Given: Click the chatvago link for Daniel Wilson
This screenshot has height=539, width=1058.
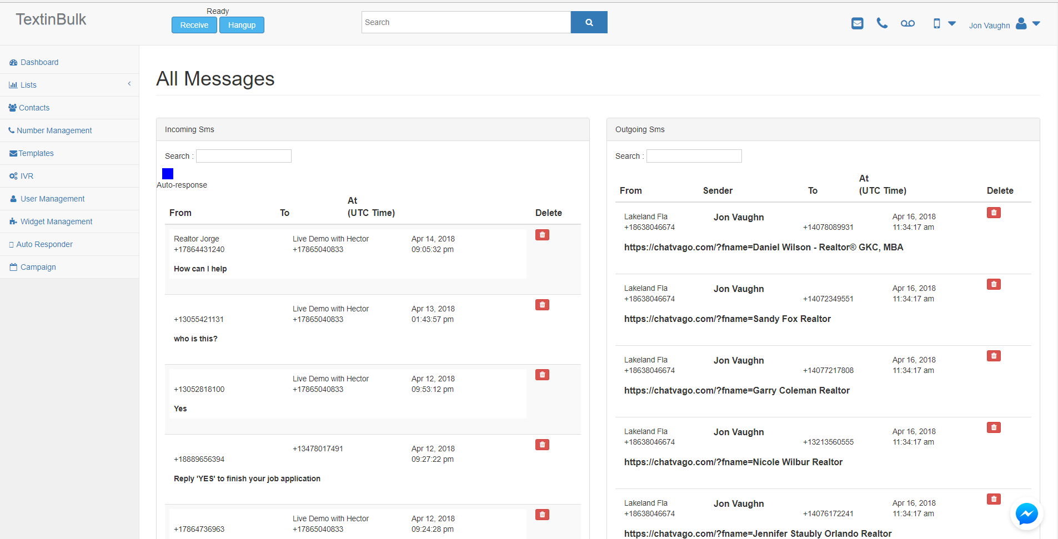Looking at the screenshot, I should (764, 247).
